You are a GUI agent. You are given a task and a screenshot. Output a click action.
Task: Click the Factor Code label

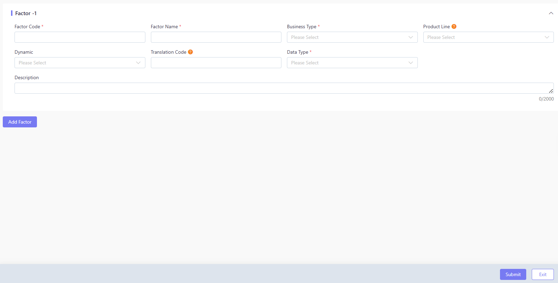click(27, 27)
